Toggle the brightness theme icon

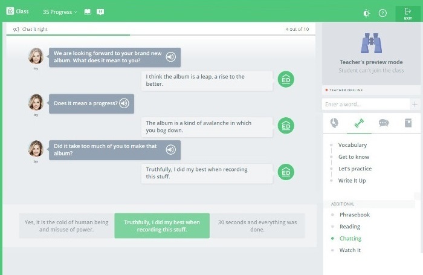[x=366, y=13]
